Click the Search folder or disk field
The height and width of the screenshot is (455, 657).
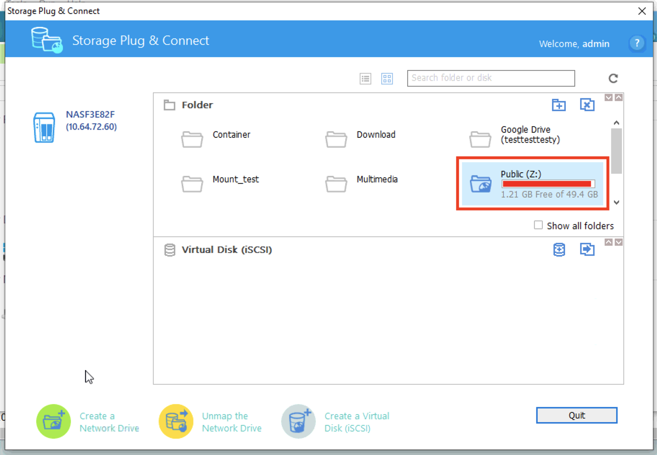pyautogui.click(x=490, y=78)
